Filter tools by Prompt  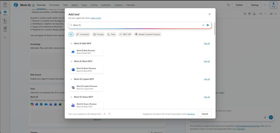click(98, 34)
